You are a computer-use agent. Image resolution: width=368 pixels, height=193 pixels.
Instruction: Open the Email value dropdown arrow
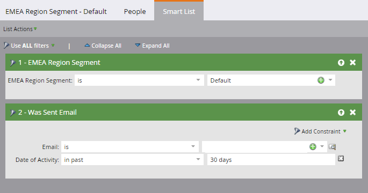[x=322, y=146]
